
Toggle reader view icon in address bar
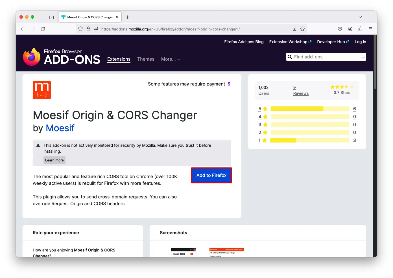click(x=294, y=29)
